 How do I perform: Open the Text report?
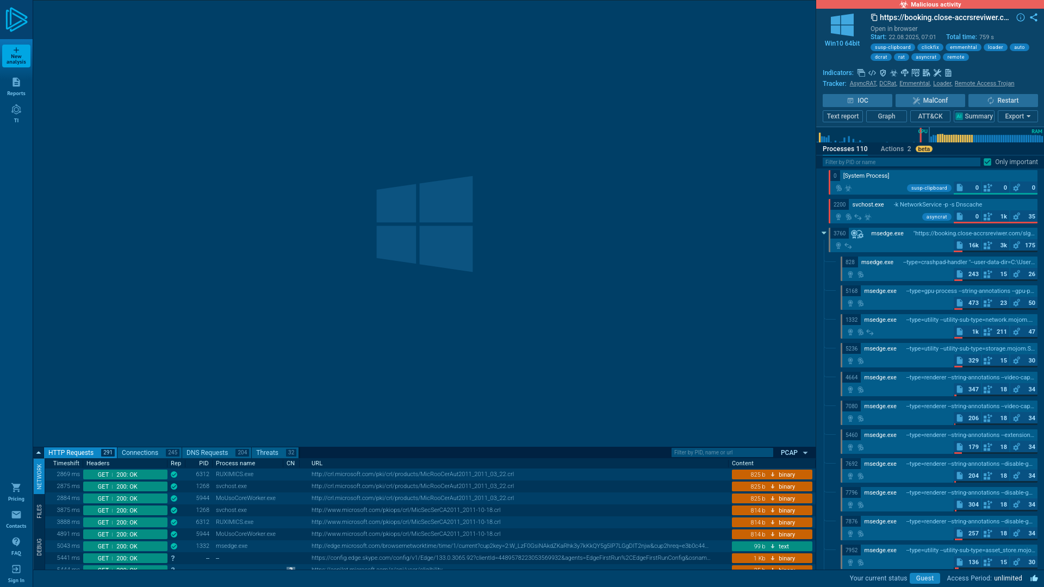coord(843,116)
